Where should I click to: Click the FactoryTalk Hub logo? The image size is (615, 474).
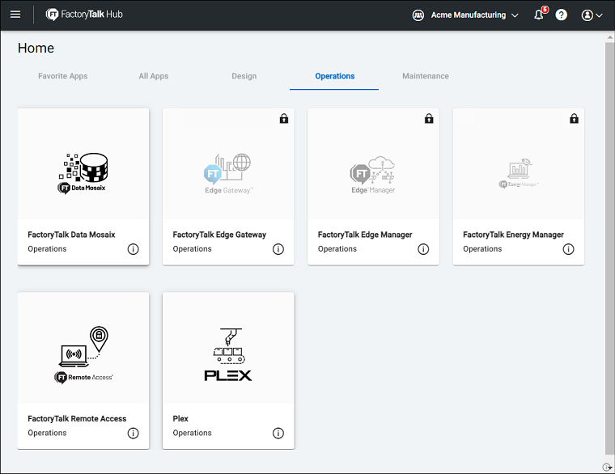[x=84, y=15]
